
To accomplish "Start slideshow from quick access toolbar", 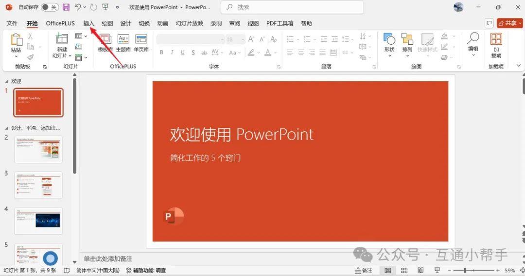I will [105, 7].
